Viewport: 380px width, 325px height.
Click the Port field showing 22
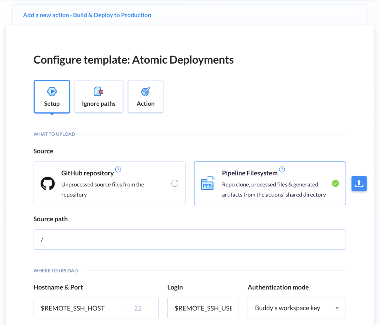pos(142,308)
